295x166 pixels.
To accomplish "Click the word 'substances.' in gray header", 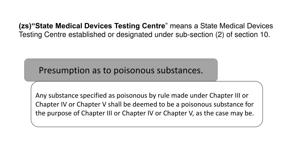I will point(180,70).
